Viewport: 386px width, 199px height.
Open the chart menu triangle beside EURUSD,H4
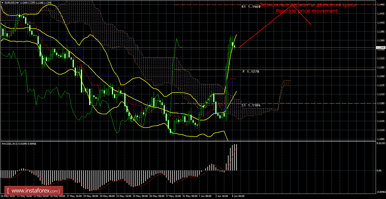click(2, 3)
